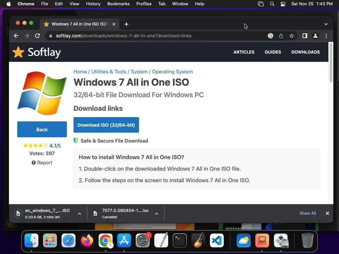Open the Chrome File menu
The height and width of the screenshot is (254, 339).
point(45,4)
